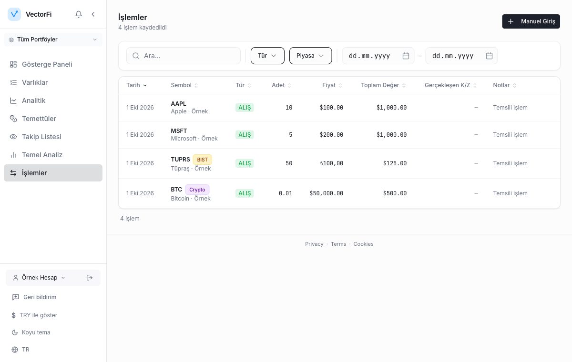Click the $50,000.00 price cell
This screenshot has height=362, width=572.
[x=326, y=193]
